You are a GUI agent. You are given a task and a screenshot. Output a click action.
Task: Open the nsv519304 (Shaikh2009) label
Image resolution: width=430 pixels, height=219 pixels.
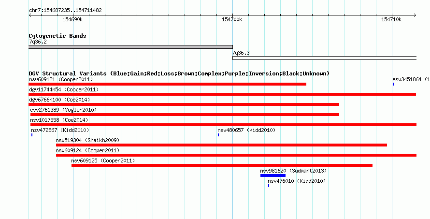(x=87, y=141)
